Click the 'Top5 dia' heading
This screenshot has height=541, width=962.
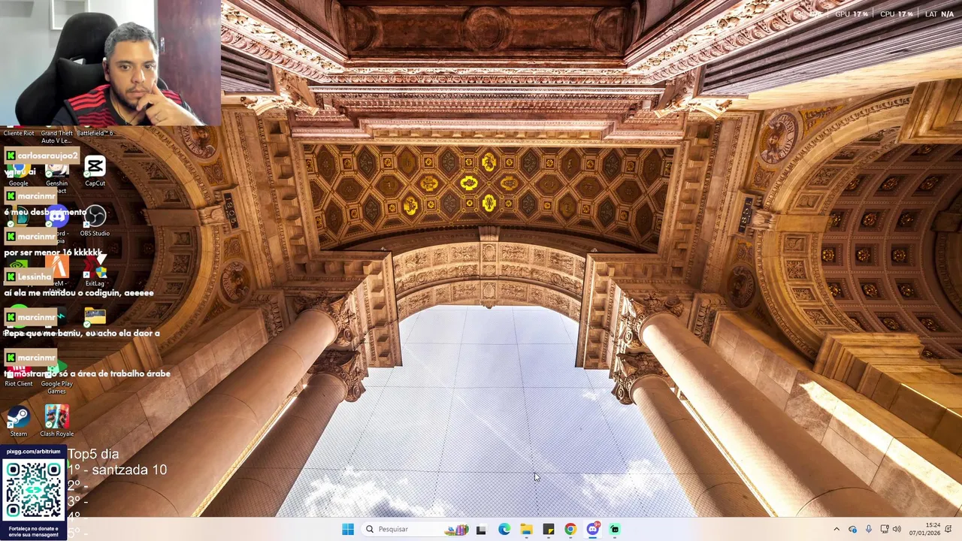pyautogui.click(x=93, y=454)
